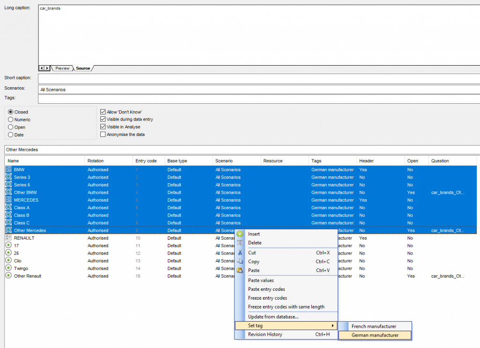
Task: Click the Other Renault answer name
Action: point(28,276)
